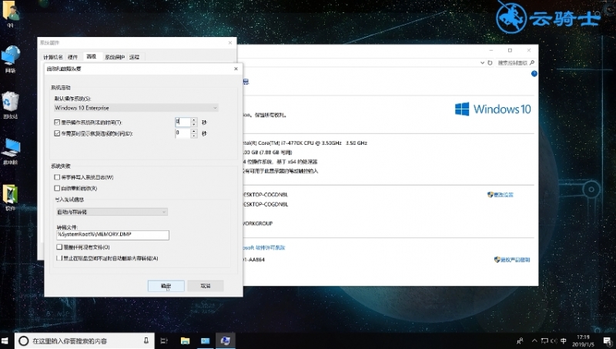616x349 pixels.
Task: Open the qq folder on the desktop
Action: click(10, 14)
